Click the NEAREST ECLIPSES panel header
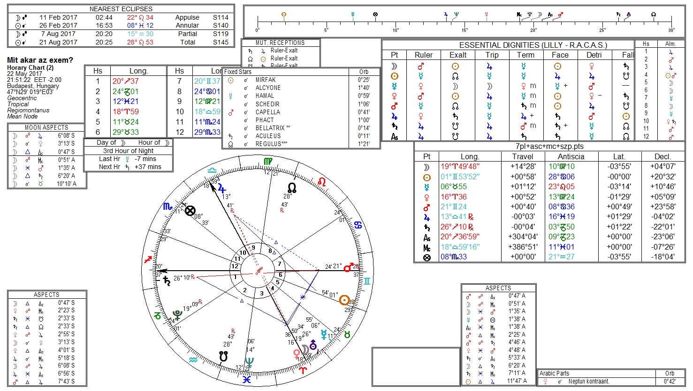693x391 pixels. point(121,9)
